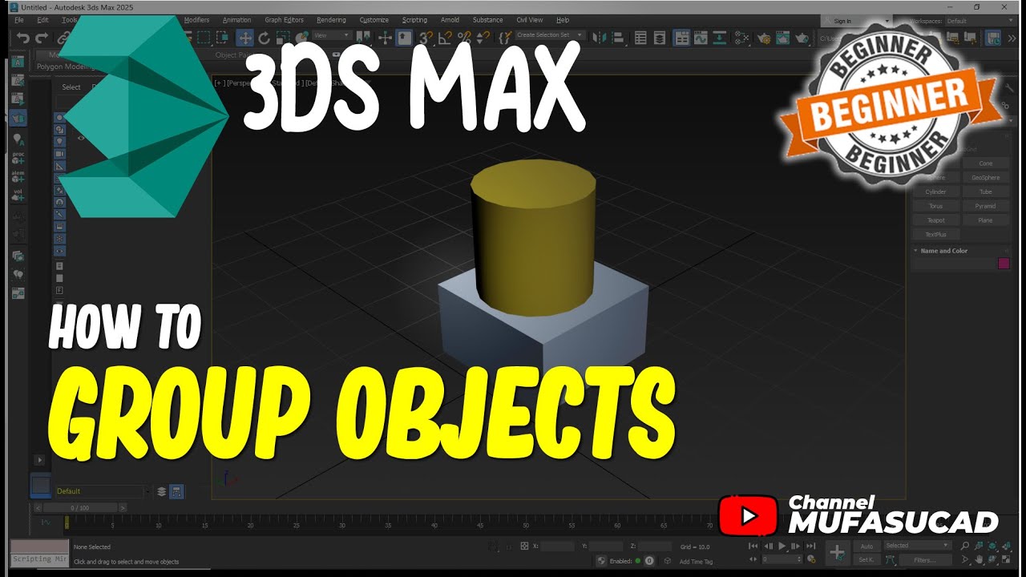Image resolution: width=1026 pixels, height=577 pixels.
Task: Click the Y coordinate input field
Action: (x=606, y=547)
